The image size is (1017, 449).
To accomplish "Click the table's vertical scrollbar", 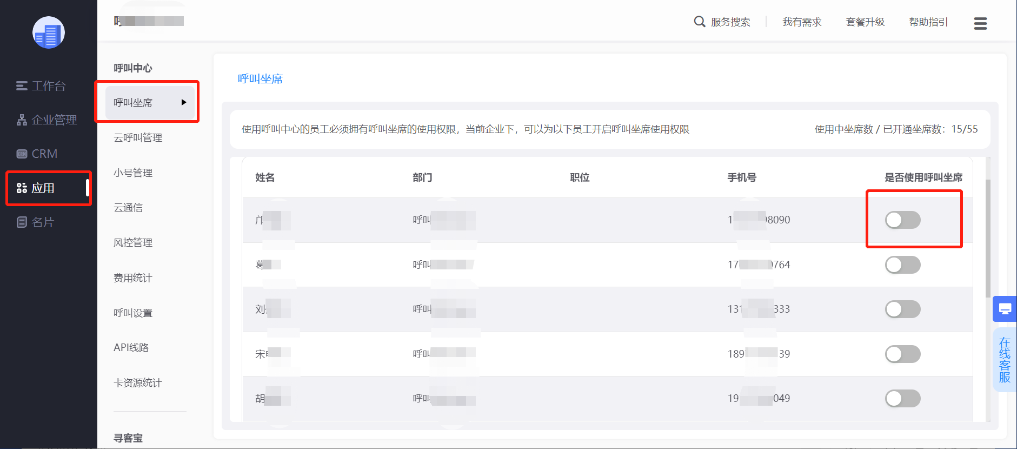I will 988,238.
